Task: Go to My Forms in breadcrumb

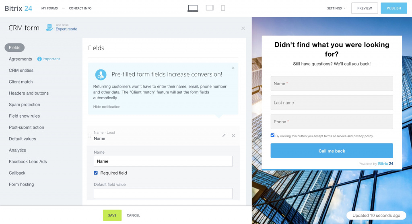Action: pyautogui.click(x=49, y=8)
